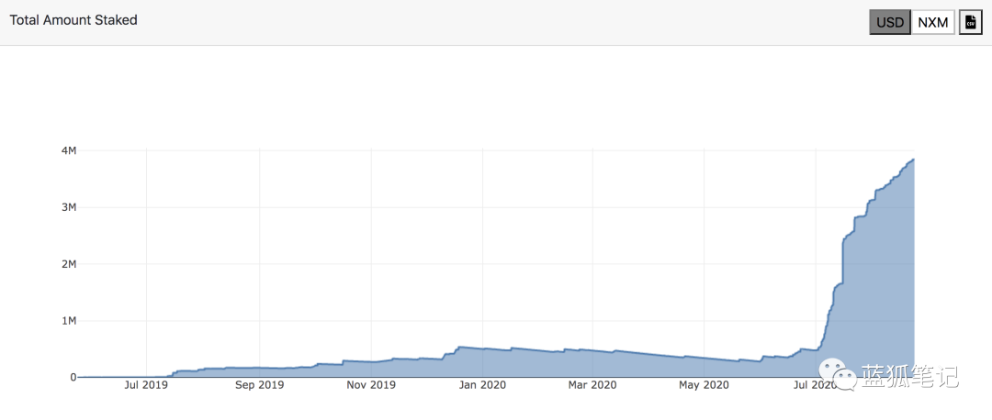Image resolution: width=992 pixels, height=420 pixels.
Task: Click the small December 2019 bump on chart
Action: [x=458, y=348]
